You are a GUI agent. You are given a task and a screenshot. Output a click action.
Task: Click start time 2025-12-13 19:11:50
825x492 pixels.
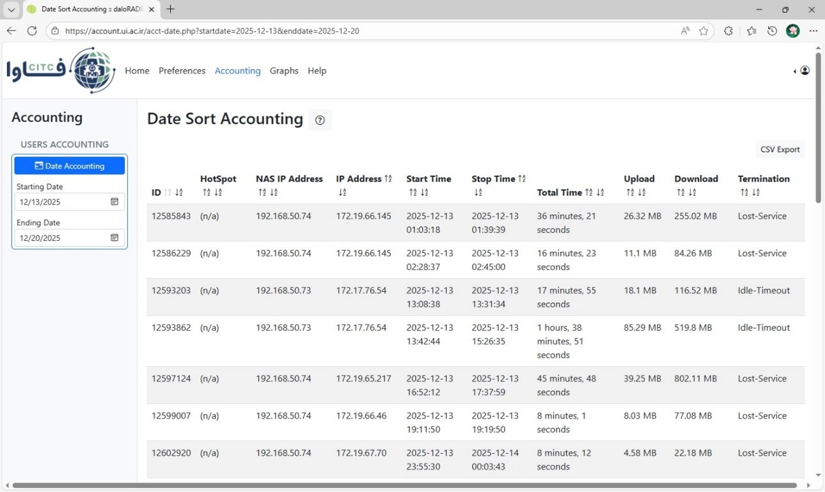click(430, 422)
